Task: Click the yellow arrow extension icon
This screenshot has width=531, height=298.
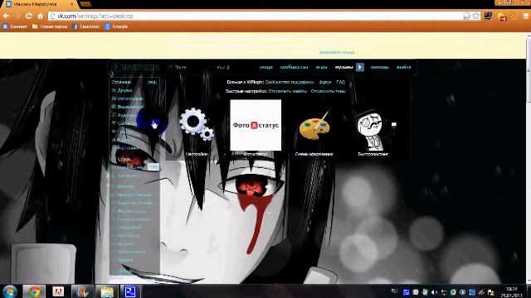Action: tap(501, 17)
